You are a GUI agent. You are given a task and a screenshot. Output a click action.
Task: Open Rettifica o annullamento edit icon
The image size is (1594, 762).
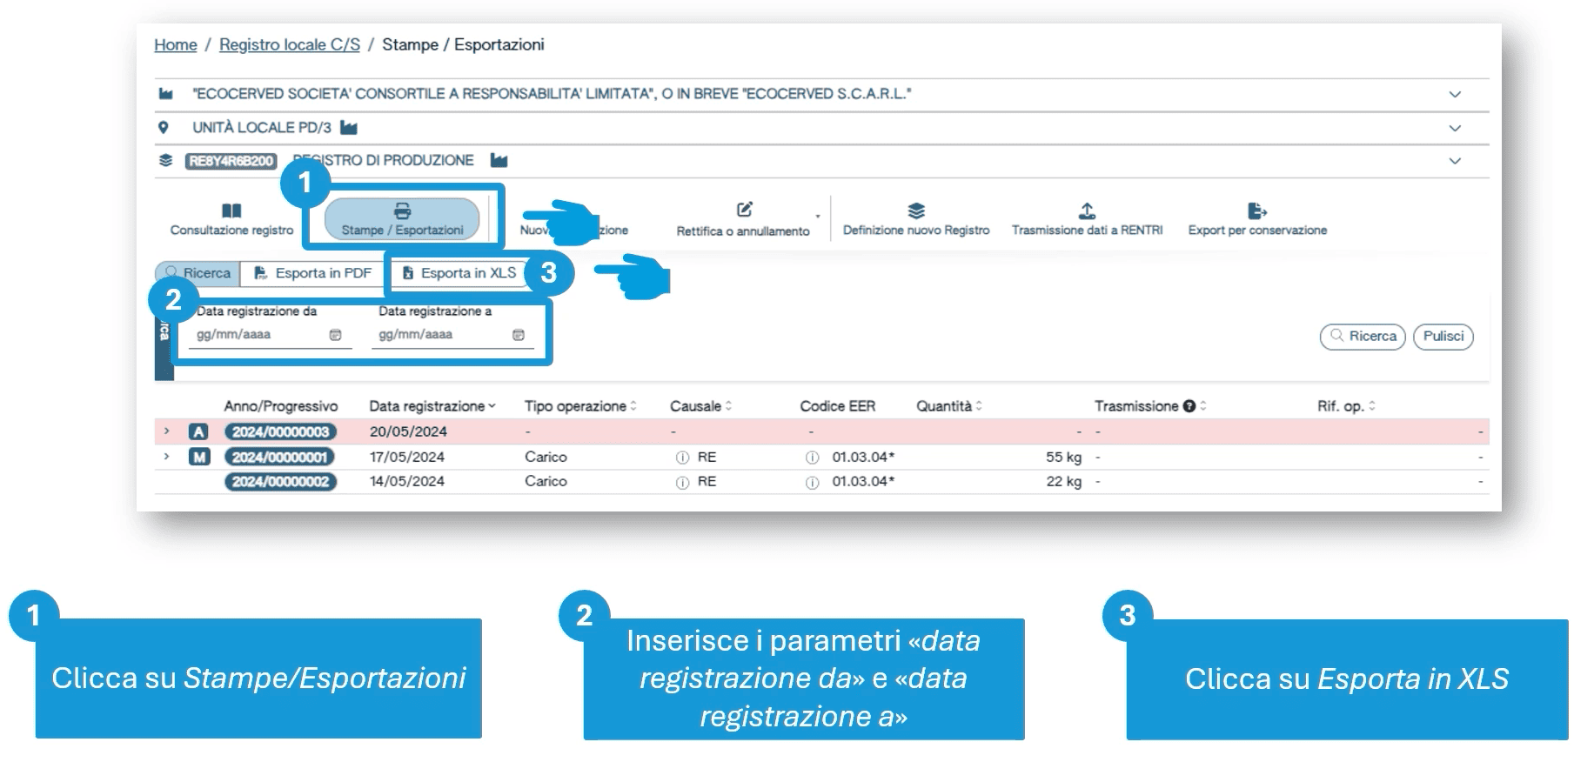[x=744, y=210]
